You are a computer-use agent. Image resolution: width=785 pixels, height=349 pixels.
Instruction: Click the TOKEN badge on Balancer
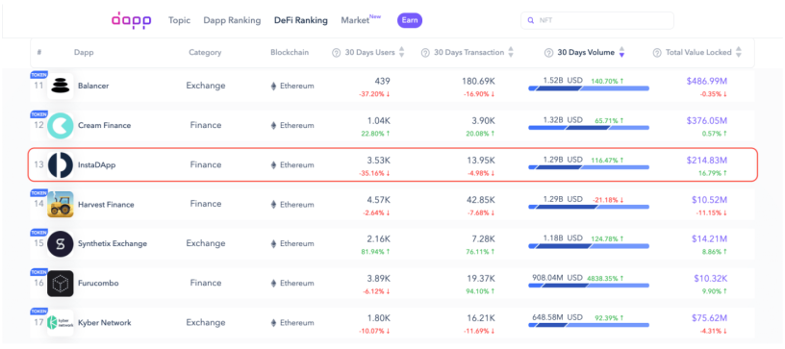pyautogui.click(x=39, y=74)
